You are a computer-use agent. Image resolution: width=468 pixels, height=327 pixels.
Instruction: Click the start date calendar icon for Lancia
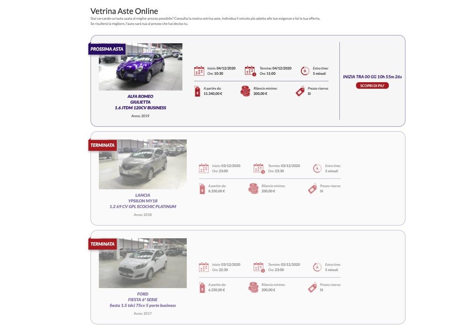204,168
